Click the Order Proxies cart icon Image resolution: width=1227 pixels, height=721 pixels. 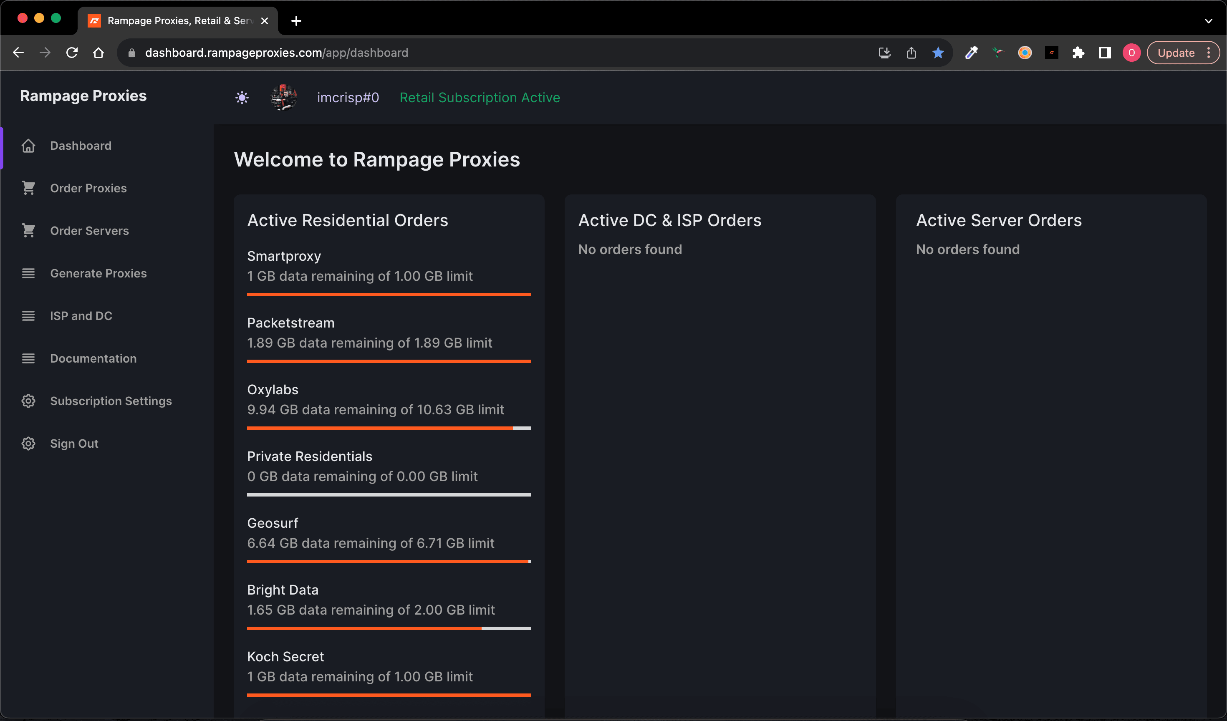pyautogui.click(x=28, y=188)
